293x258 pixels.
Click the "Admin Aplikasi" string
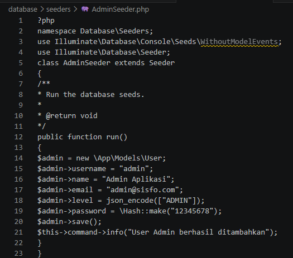click(x=136, y=179)
